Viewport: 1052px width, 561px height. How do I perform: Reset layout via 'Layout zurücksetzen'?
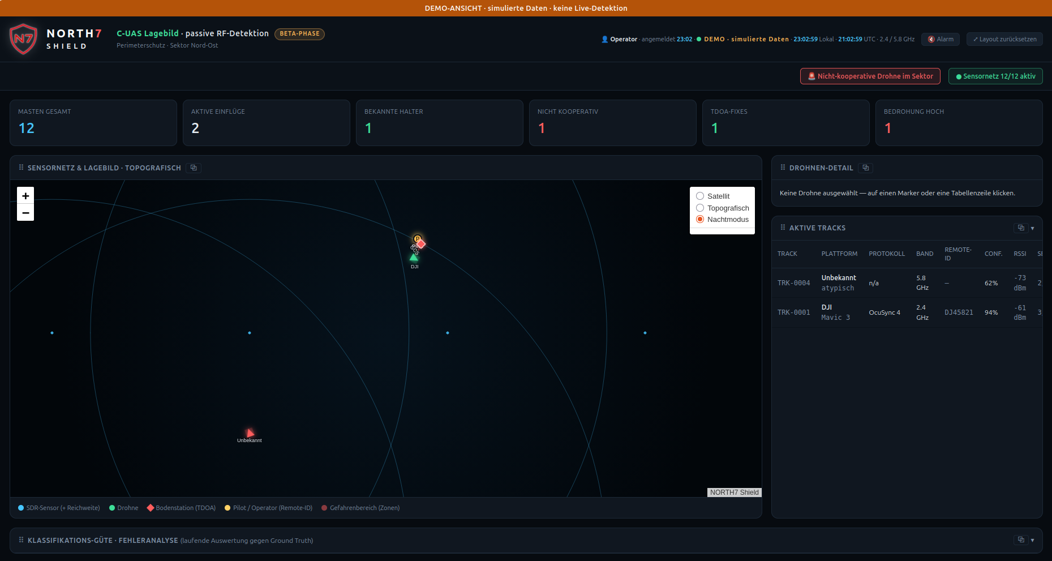coord(1004,39)
